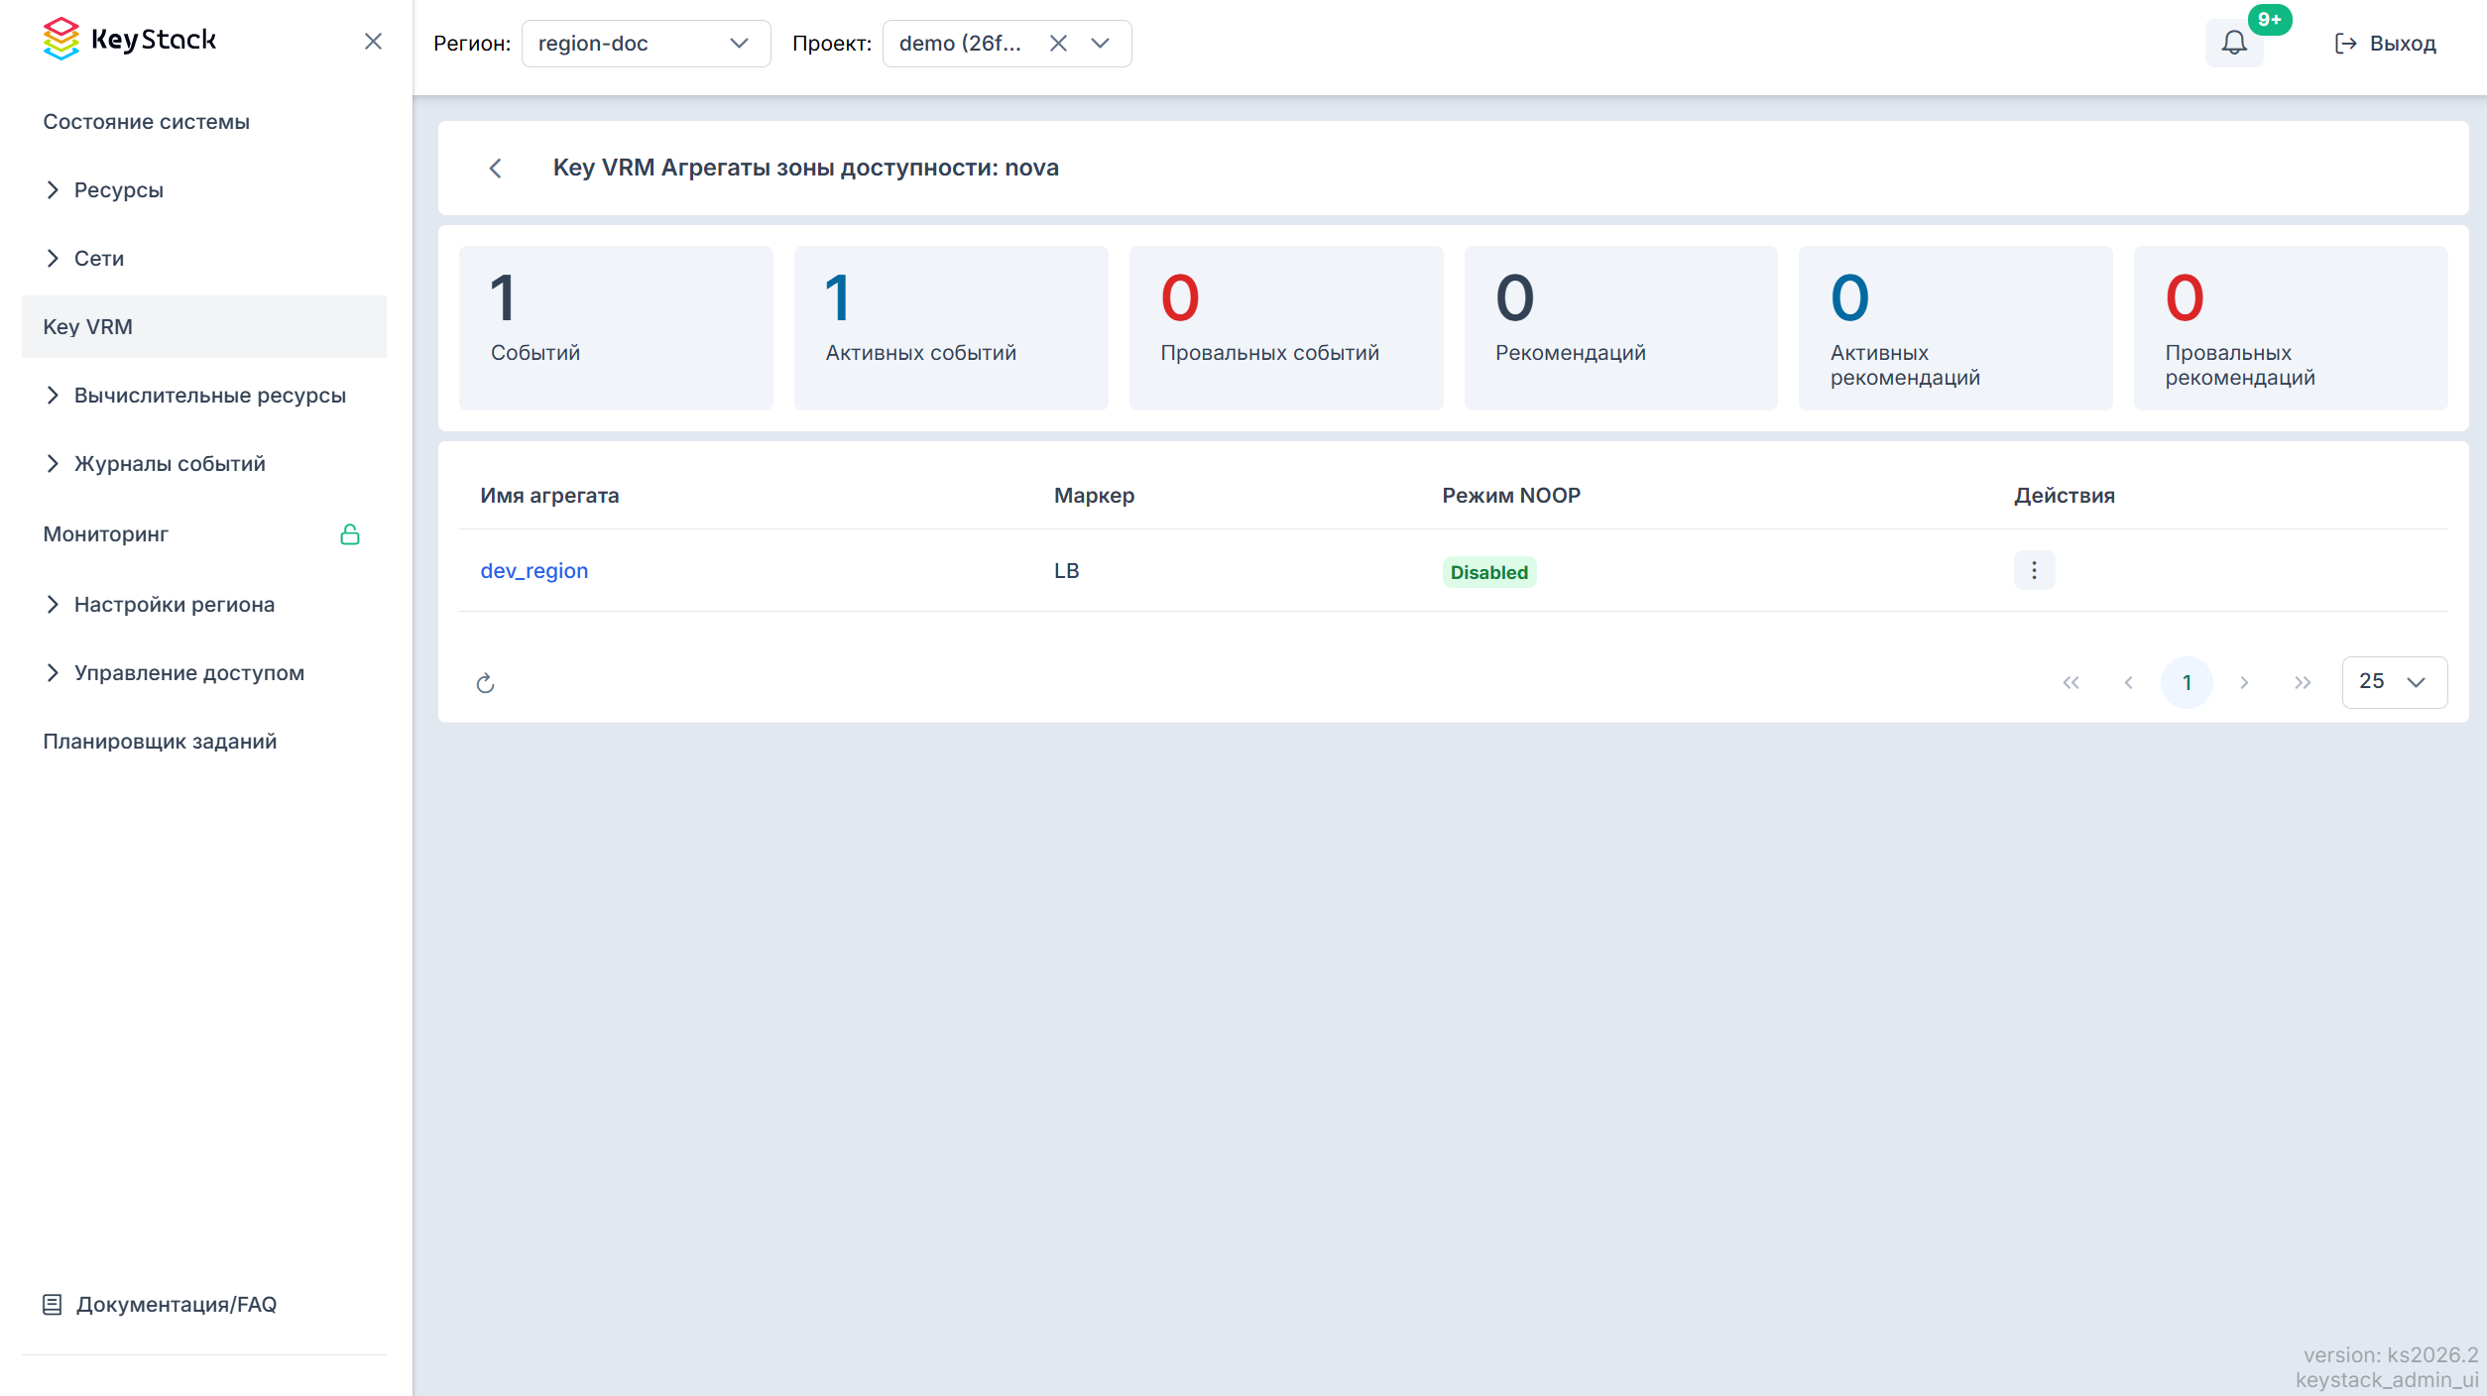Click the page title Key VRM Агрегаты
Screen dimensions: 2487x1396
pyautogui.click(x=805, y=168)
